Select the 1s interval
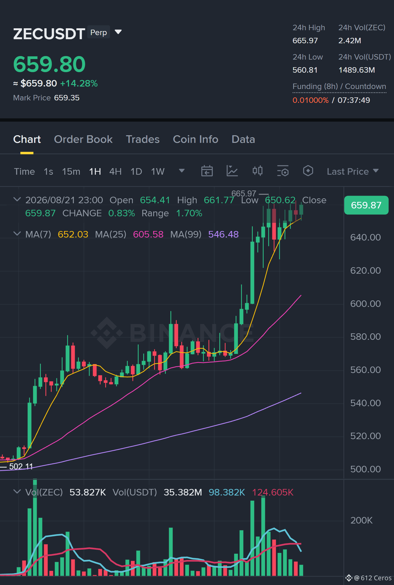 48,171
